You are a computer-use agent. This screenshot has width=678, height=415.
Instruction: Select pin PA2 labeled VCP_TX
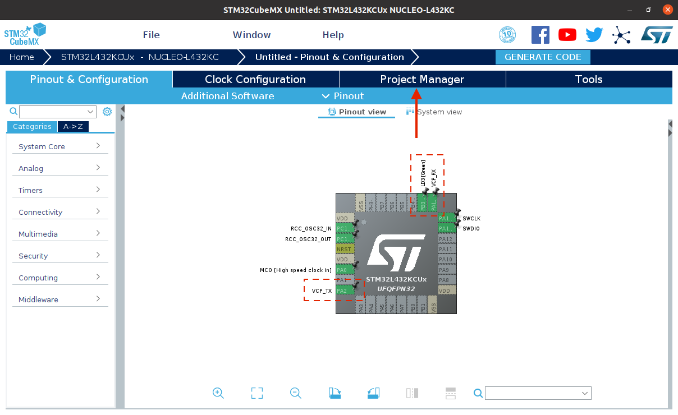click(x=345, y=290)
